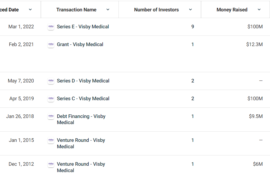Open the 2015 Venture Round transaction link
This screenshot has height=176, width=270.
(x=81, y=143)
